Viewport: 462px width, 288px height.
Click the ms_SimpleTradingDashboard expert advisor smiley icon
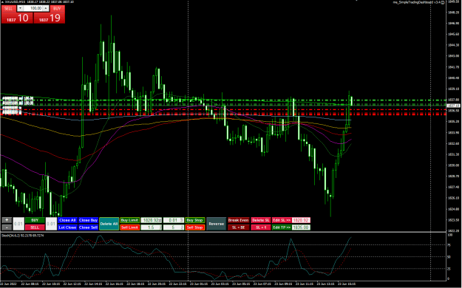click(443, 2)
